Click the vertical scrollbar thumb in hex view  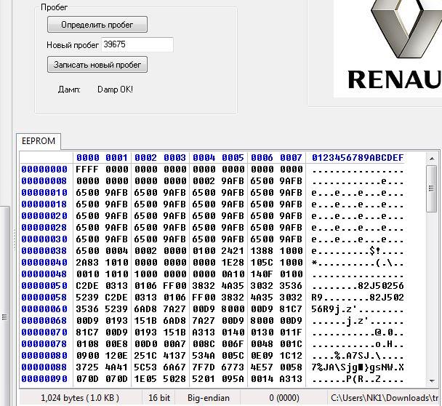click(x=432, y=188)
